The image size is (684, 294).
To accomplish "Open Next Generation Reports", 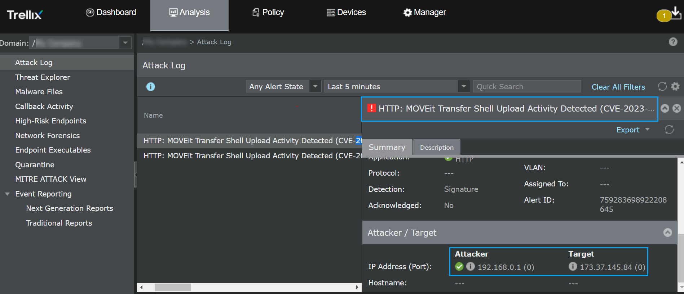I will pos(70,208).
